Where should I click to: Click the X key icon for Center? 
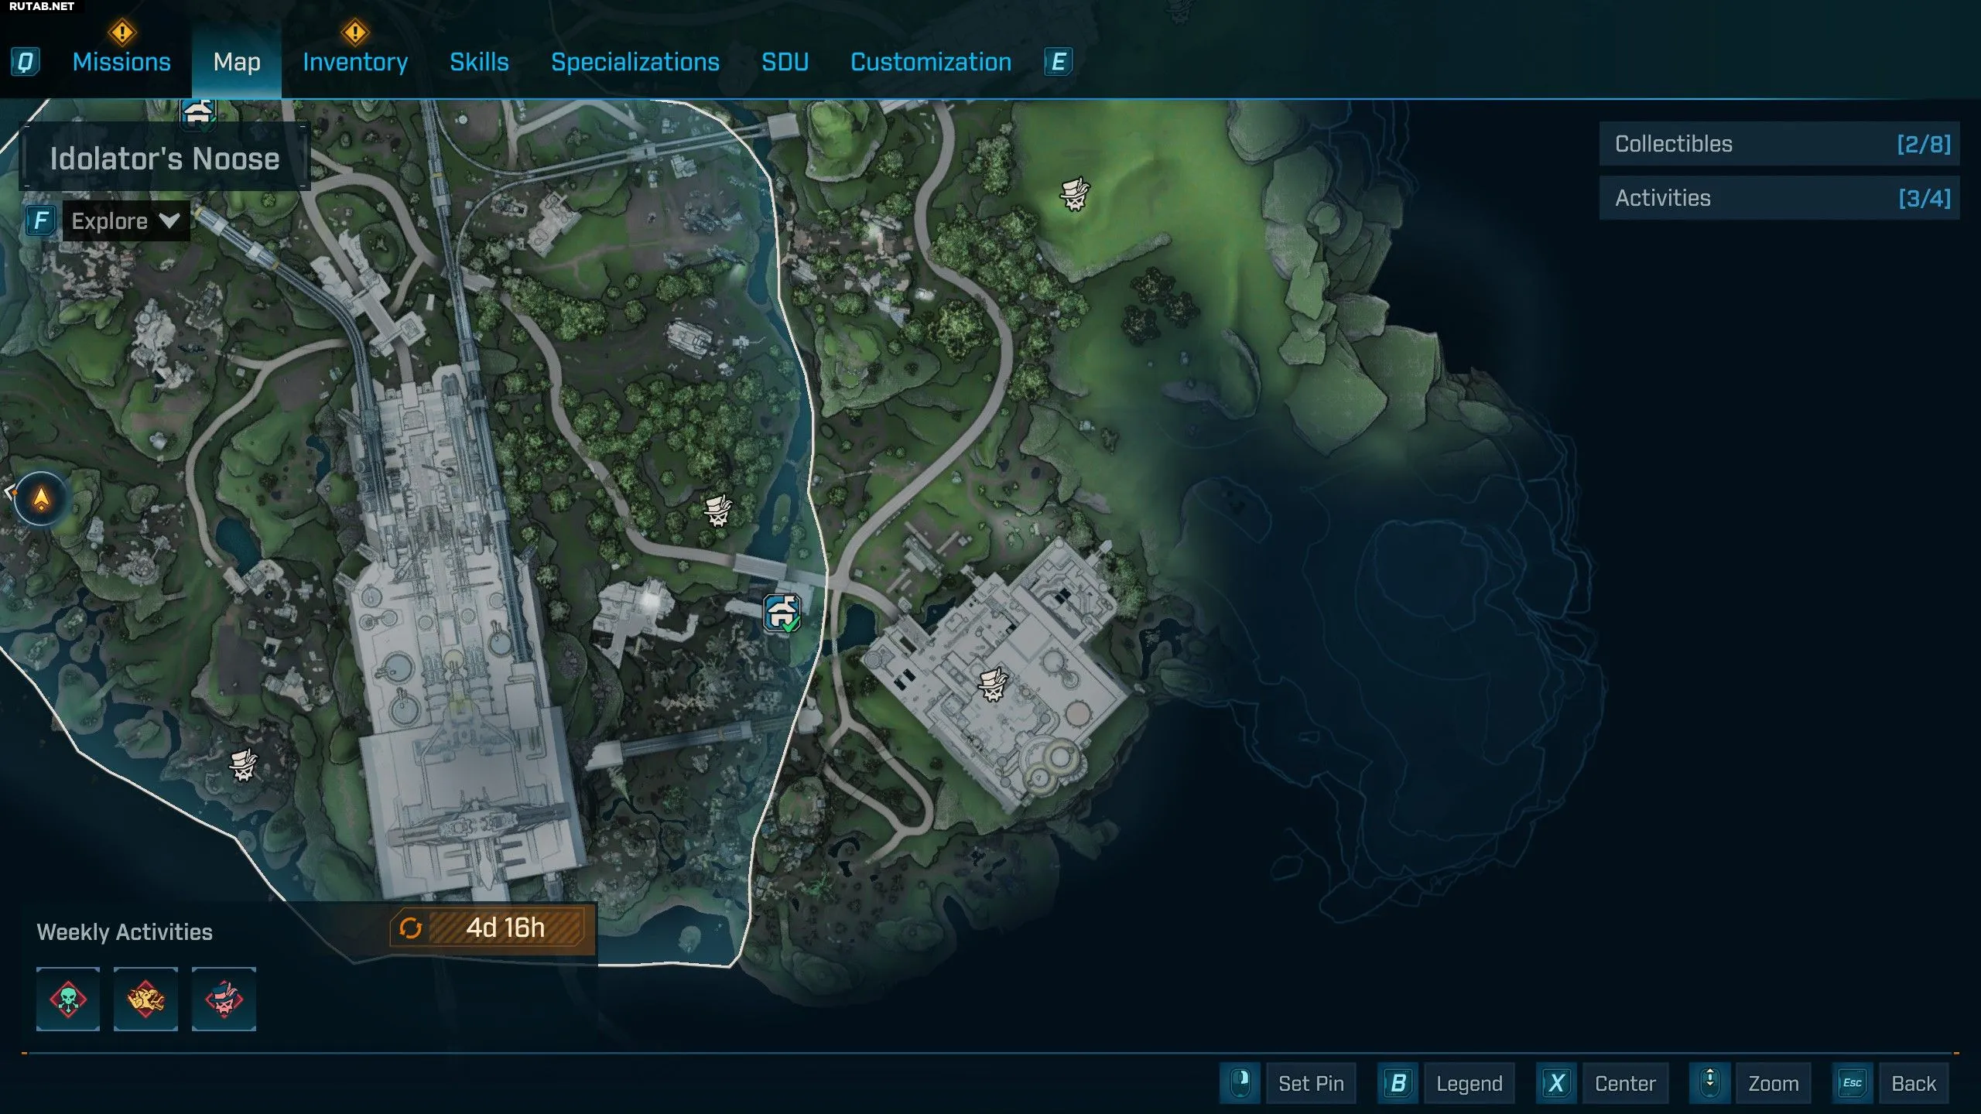(1556, 1082)
